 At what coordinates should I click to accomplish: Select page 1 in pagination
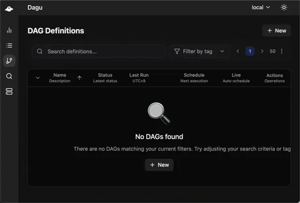(250, 51)
